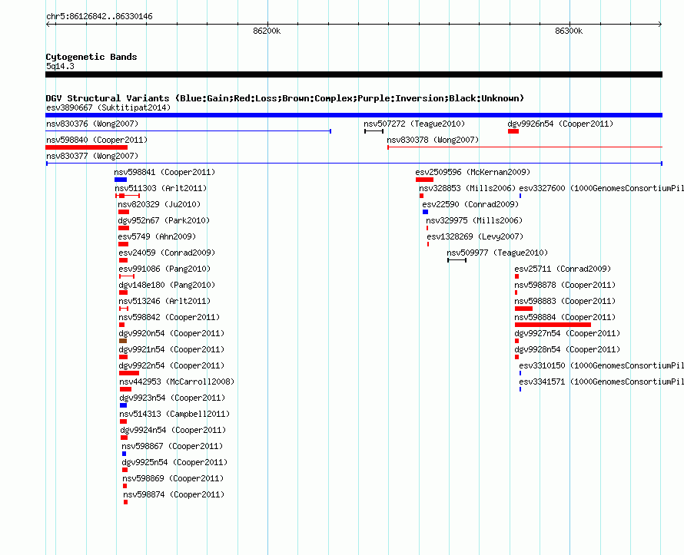Viewport: 684px width, 555px height.
Task: Click the 86200k ruler position label
Action: 267,31
